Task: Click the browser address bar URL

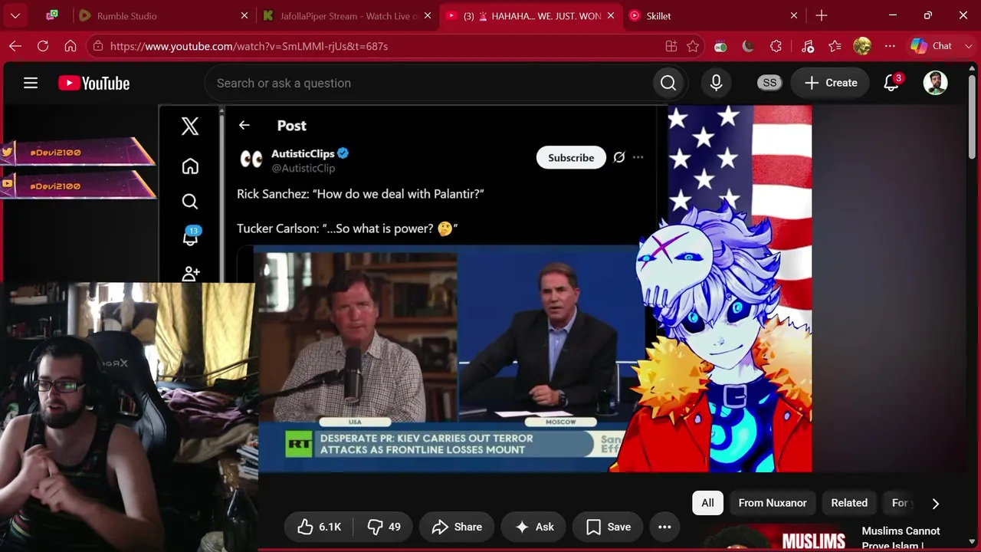Action: pos(249,46)
